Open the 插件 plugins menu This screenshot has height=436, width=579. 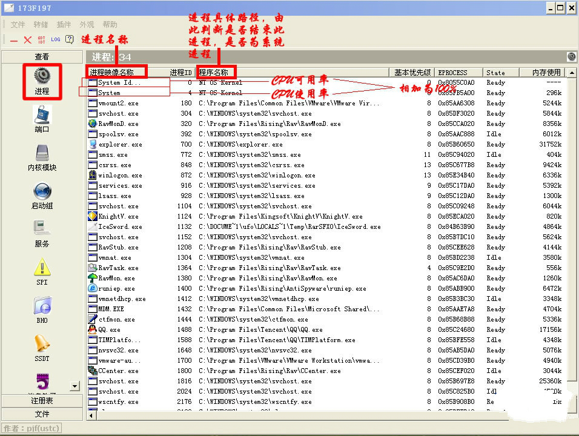click(64, 25)
